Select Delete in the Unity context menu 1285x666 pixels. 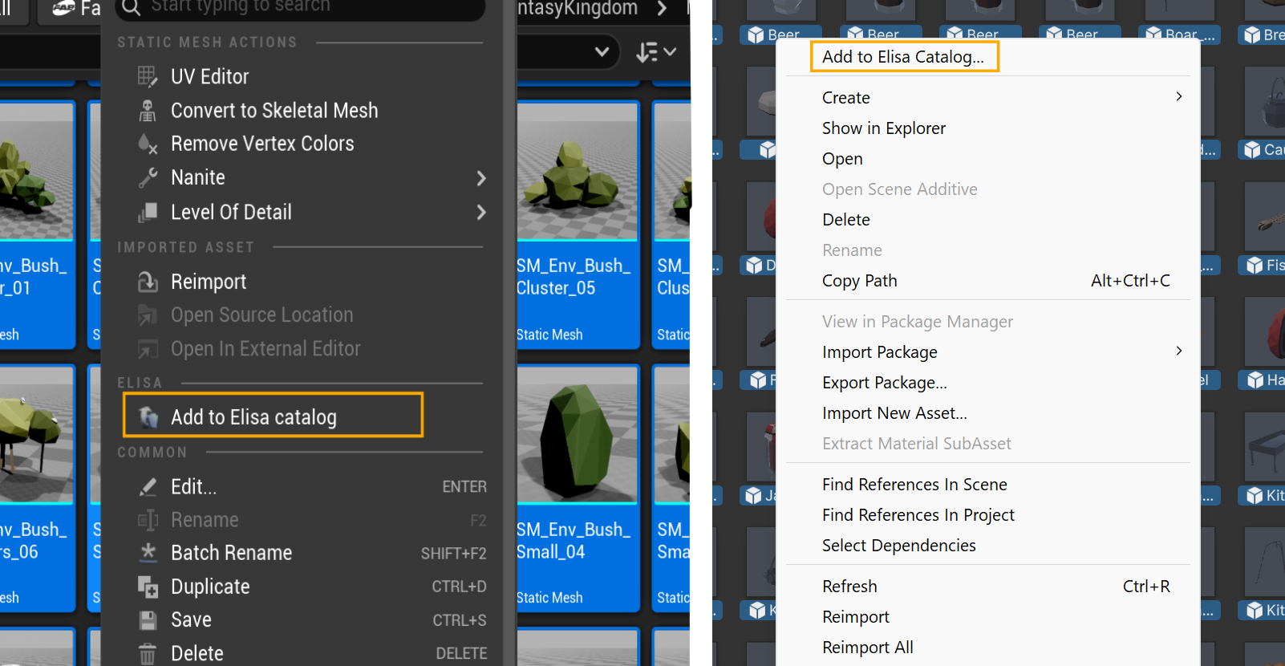coord(846,220)
